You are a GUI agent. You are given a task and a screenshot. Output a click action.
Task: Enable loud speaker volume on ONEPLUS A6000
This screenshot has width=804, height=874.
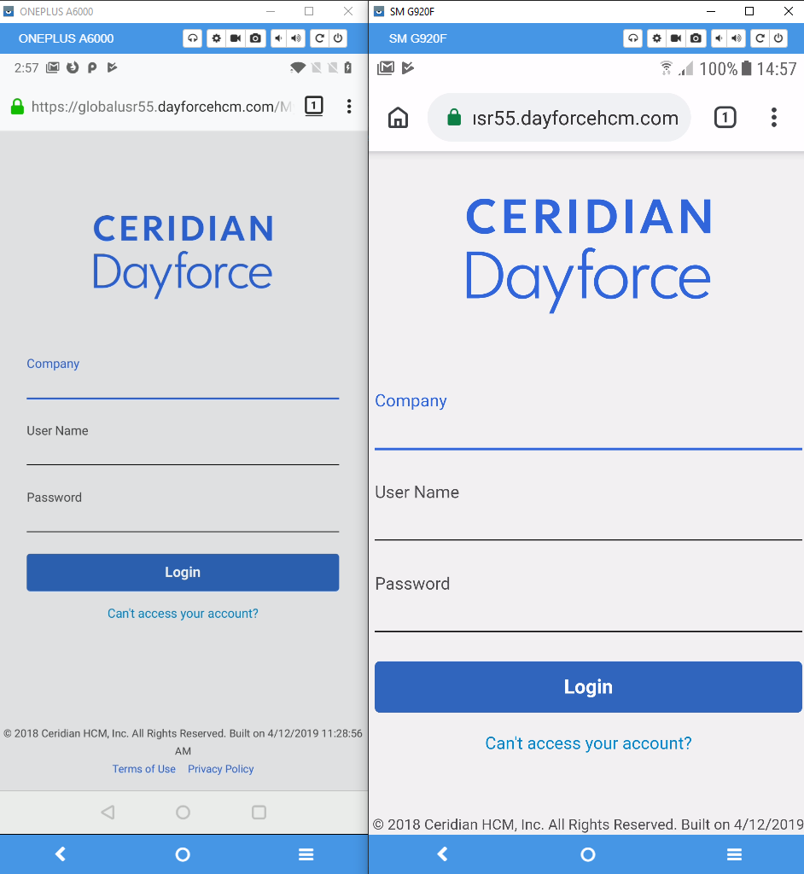tap(295, 38)
